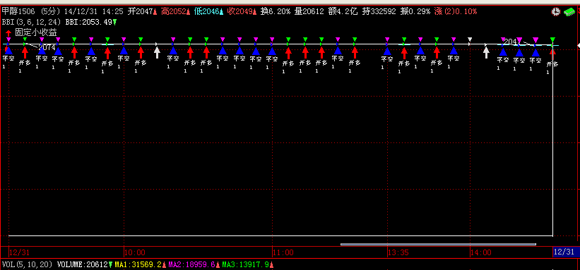Click the 甲醇1506 contract title
Image resolution: width=580 pixels, height=270 pixels.
tap(20, 12)
